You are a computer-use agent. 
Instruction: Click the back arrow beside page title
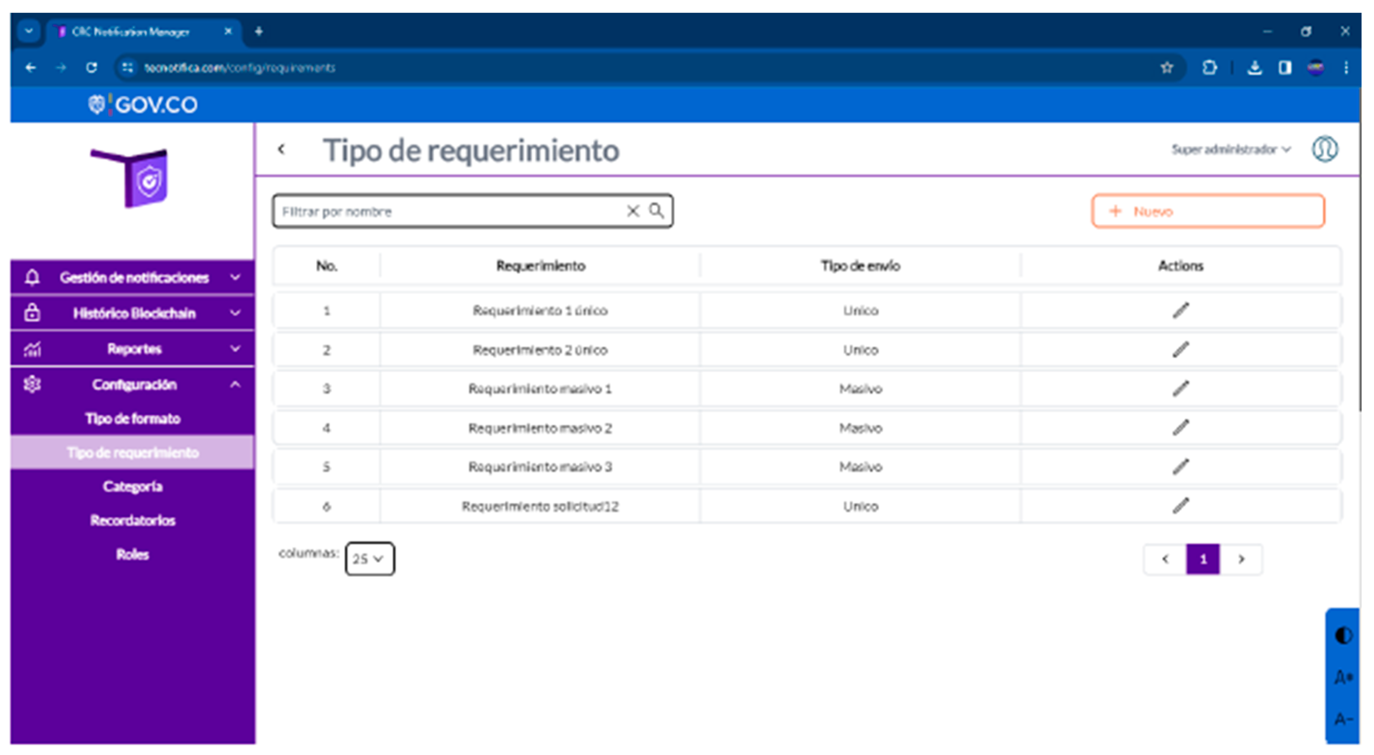[x=282, y=149]
